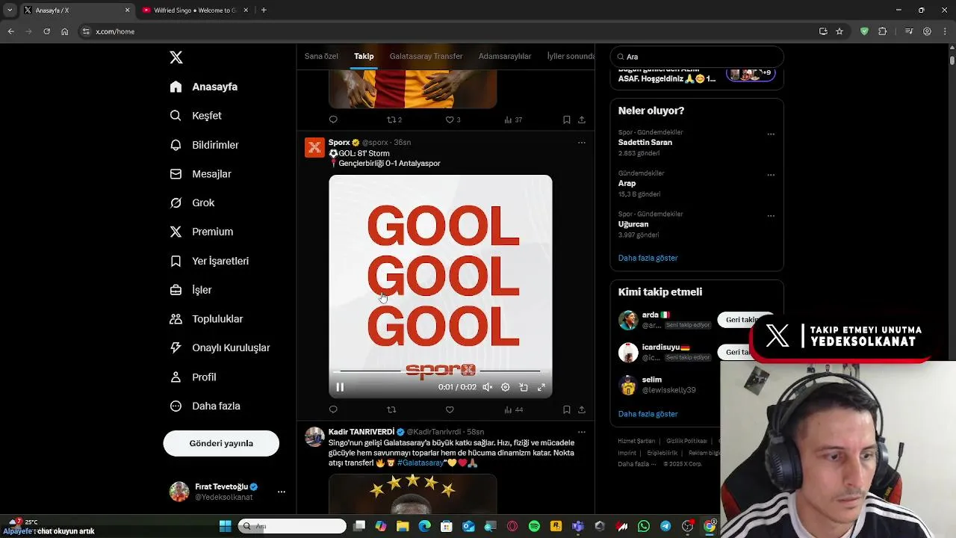The width and height of the screenshot is (956, 538).
Task: Switch to Galatasaray Transfer tab
Action: coord(426,56)
